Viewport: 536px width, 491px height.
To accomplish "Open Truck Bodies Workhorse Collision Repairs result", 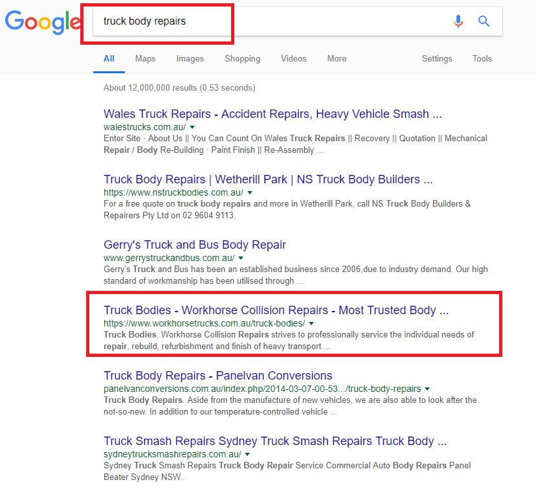I will point(276,310).
